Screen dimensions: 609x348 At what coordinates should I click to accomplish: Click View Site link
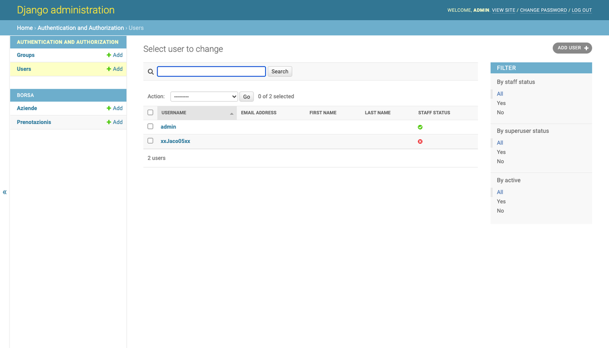coord(503,10)
